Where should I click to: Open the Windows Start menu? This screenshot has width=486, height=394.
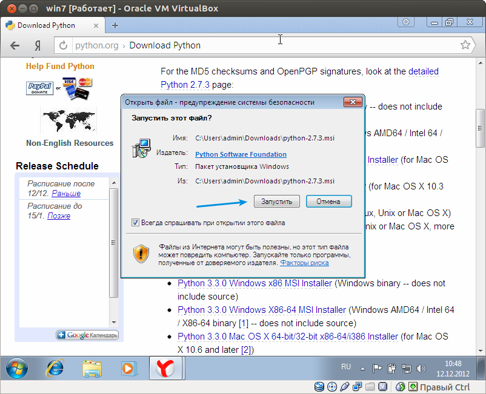(x=17, y=368)
